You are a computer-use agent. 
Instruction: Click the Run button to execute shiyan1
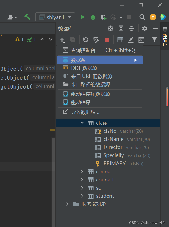pyautogui.click(x=82, y=17)
